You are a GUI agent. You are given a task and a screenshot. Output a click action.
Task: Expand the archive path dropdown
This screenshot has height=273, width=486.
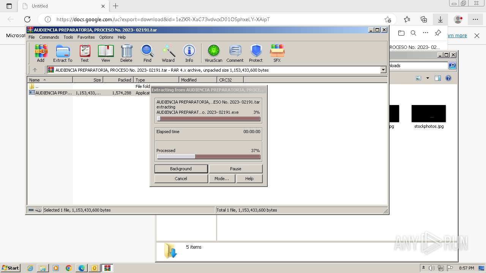[383, 70]
